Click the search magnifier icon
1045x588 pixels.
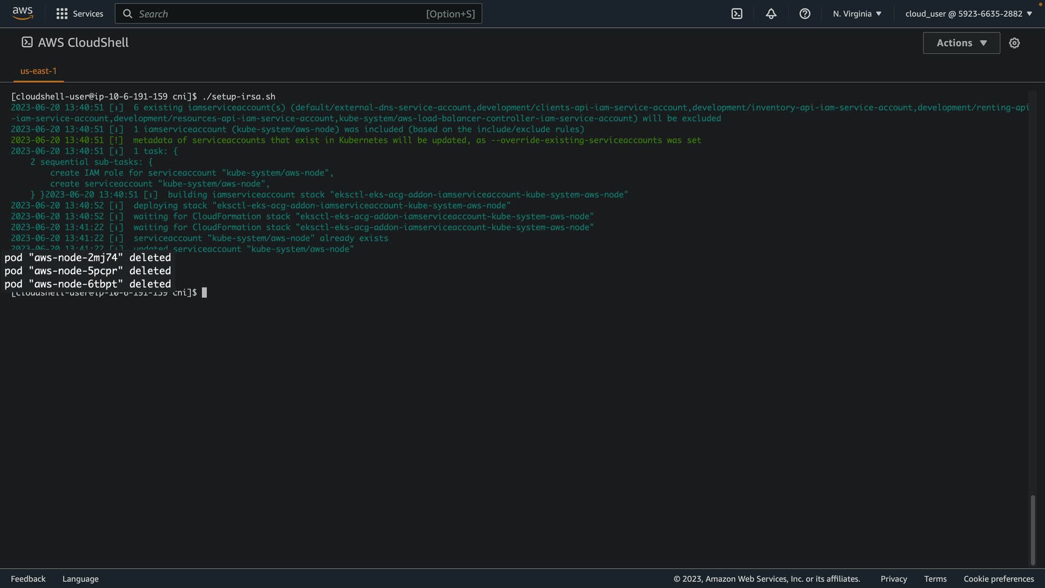click(x=127, y=14)
